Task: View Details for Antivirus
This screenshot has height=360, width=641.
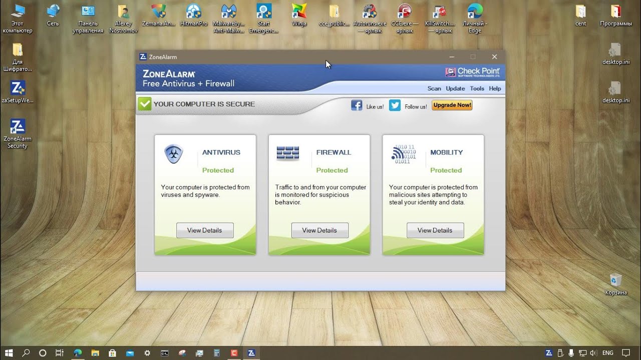Action: coord(205,230)
